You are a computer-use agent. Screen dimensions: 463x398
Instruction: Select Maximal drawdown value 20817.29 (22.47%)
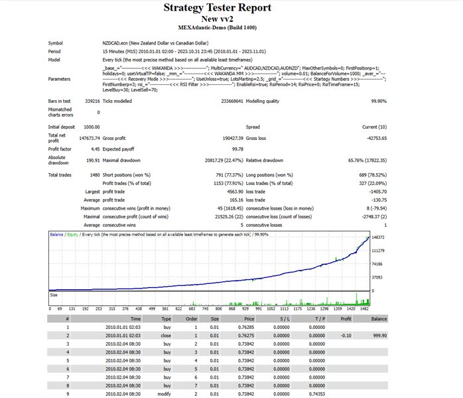[224, 161]
